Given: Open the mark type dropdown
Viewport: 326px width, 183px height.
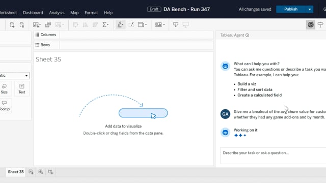Looking at the screenshot, I should 14,76.
